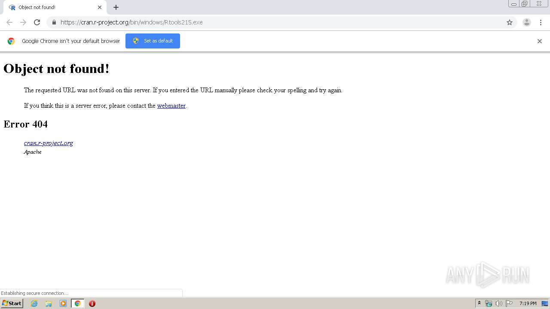Click the 'Object not found!' heading
The image size is (550, 309).
coord(56,69)
